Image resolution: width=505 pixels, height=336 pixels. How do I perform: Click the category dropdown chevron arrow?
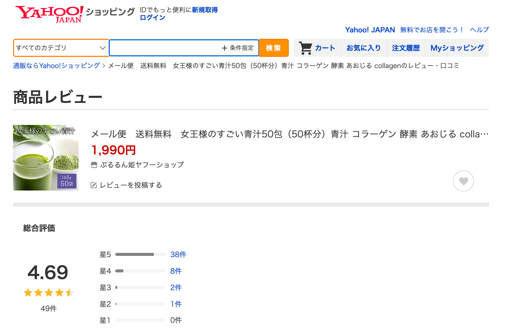click(x=102, y=48)
